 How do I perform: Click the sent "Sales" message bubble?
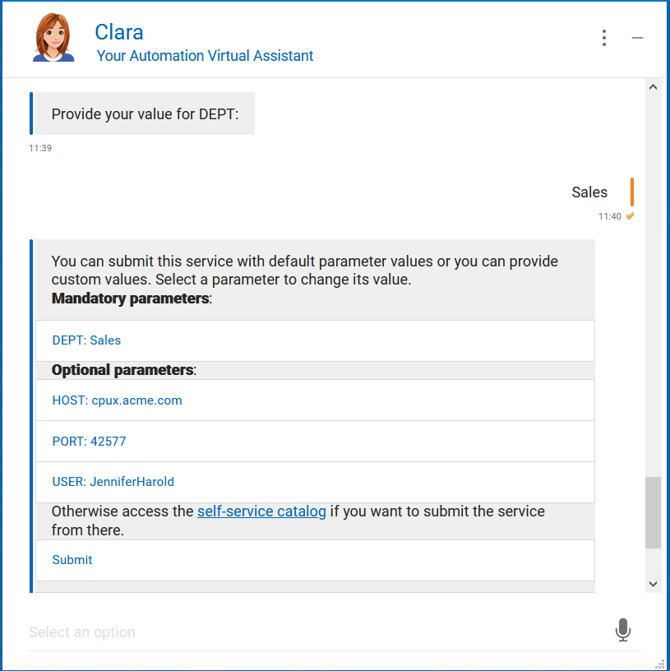(x=589, y=192)
